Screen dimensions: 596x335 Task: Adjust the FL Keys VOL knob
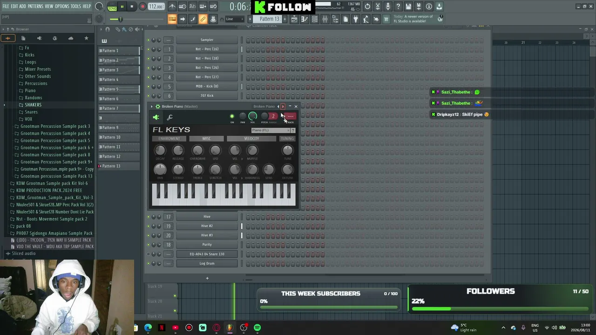(252, 116)
